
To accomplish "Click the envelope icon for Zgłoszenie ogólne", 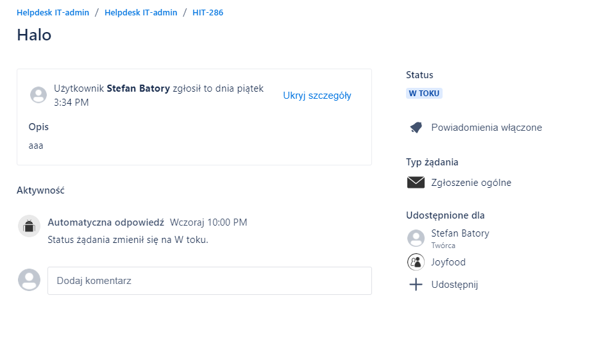I will click(x=416, y=182).
